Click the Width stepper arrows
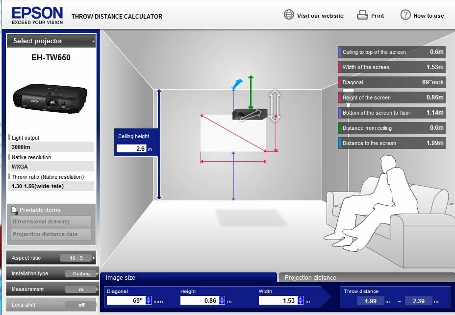 pos(301,300)
